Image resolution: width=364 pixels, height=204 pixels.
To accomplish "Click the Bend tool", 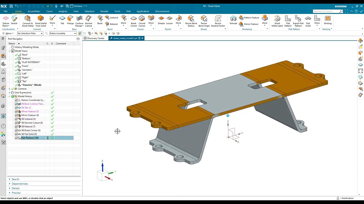I will tap(100, 20).
